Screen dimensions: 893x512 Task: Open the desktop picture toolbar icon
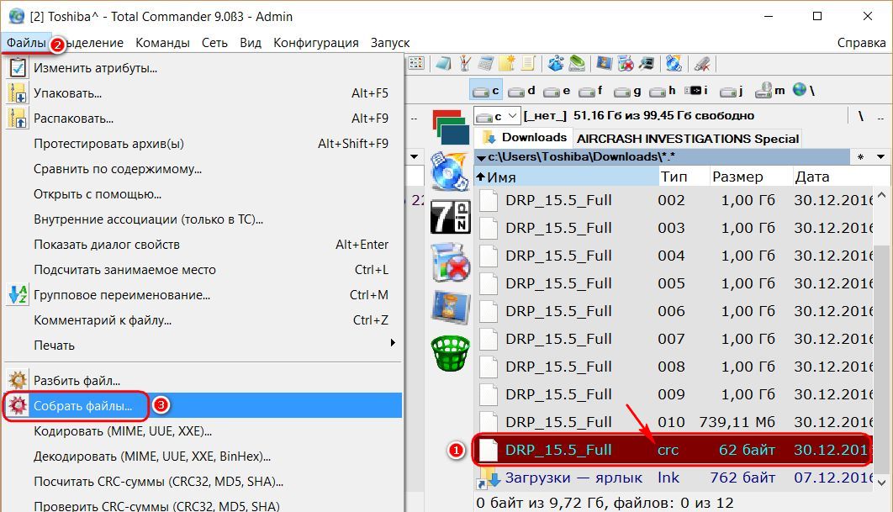point(604,64)
